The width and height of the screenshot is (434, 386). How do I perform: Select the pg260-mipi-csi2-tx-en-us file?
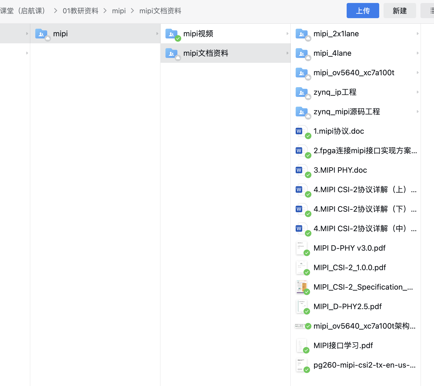pos(364,365)
